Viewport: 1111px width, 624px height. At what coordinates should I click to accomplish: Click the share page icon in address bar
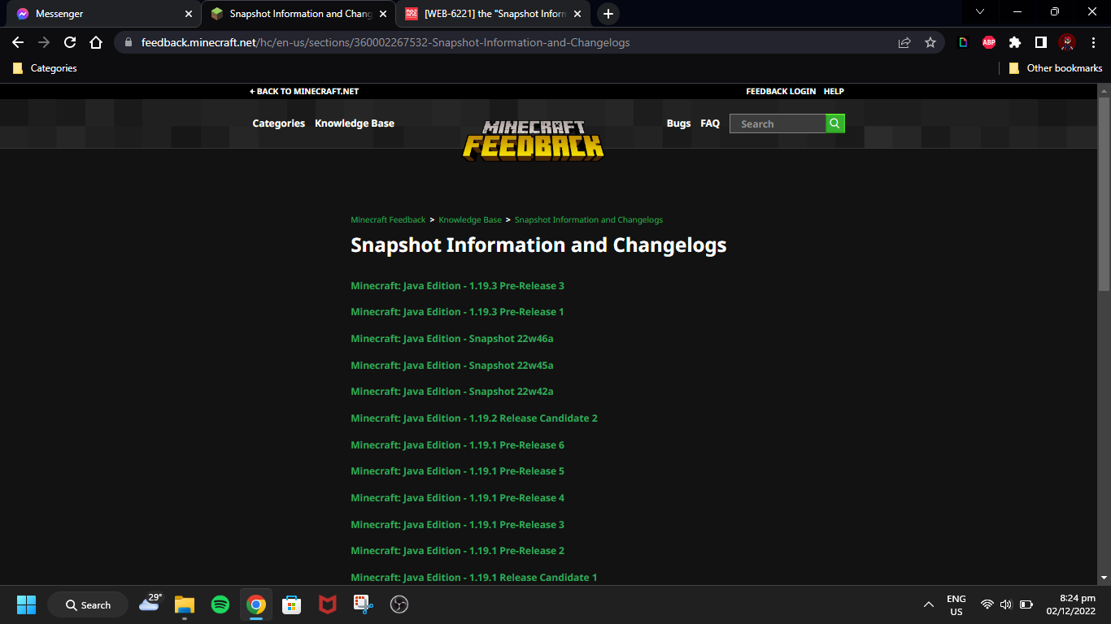pos(904,42)
